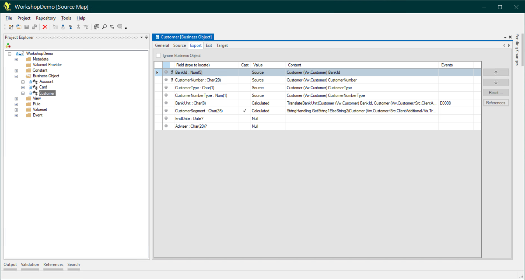Create a new project from the toolbar
Screen dimensions: 525x280
pos(11,27)
